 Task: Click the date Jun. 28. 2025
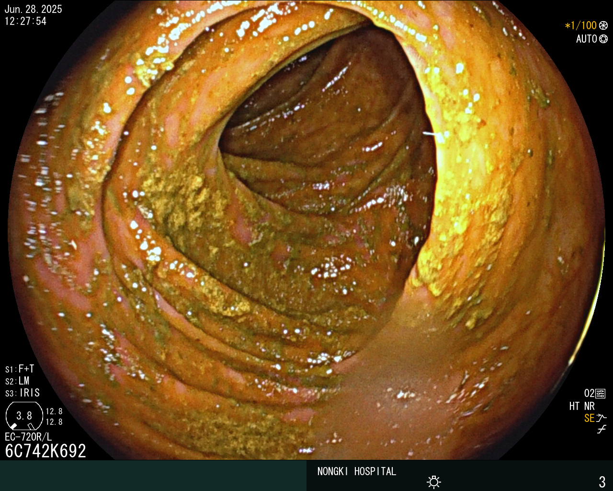[34, 10]
